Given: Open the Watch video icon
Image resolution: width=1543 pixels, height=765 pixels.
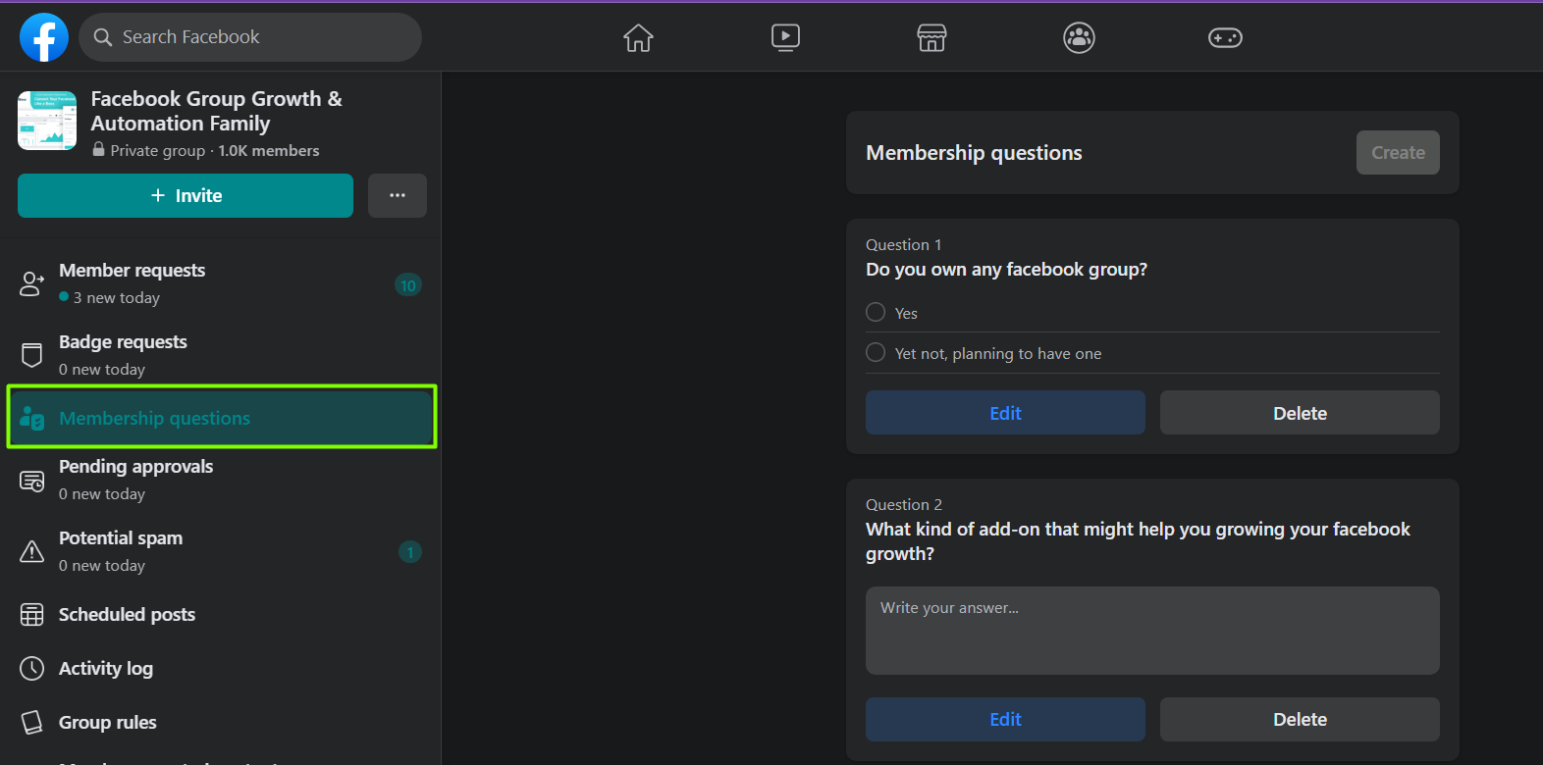Looking at the screenshot, I should [785, 37].
